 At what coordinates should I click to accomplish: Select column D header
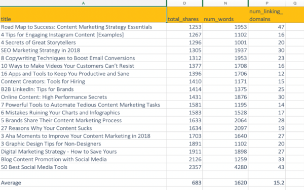(184, 3)
